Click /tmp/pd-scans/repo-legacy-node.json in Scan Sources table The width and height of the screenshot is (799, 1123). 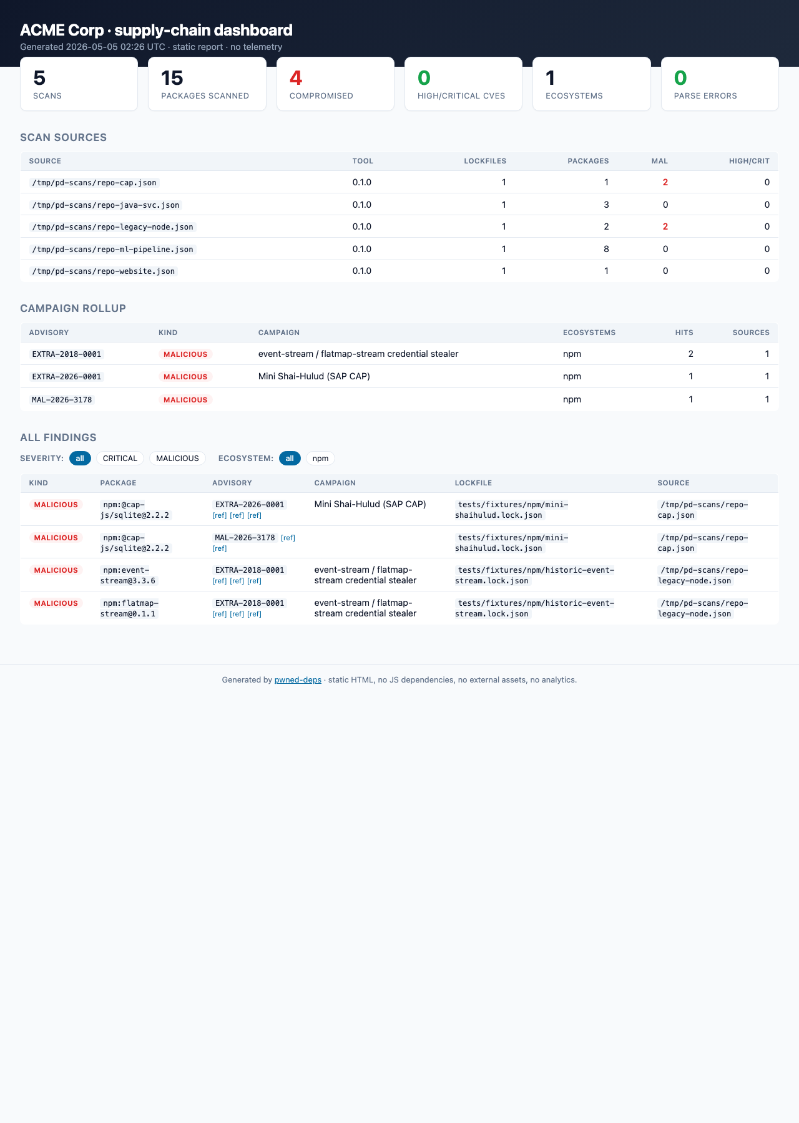[x=112, y=227]
